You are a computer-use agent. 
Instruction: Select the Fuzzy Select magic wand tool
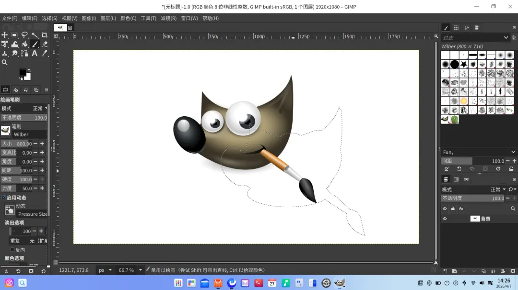pos(35,35)
